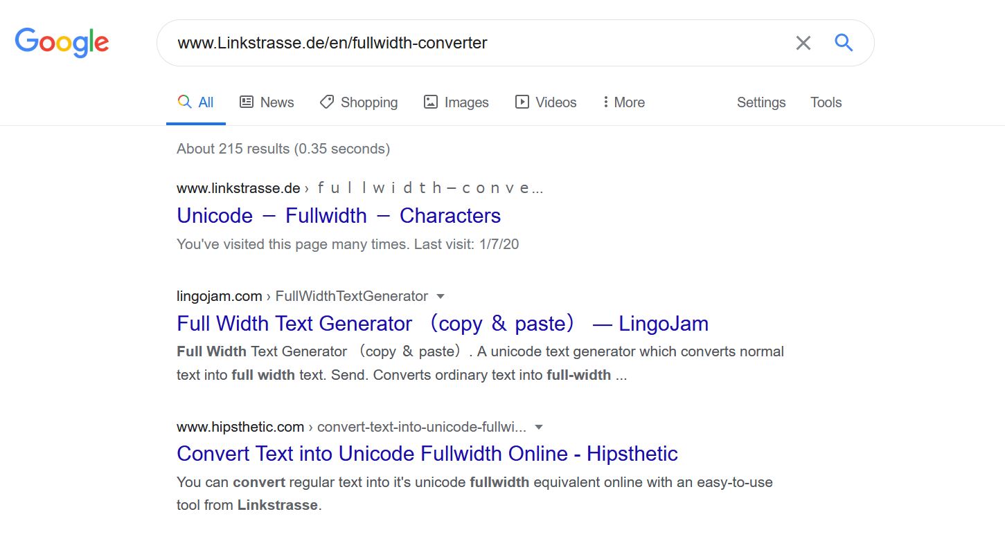Click the www.linkstrasse.de breadcrumb URL
Screen dimensions: 1005x550
pos(238,188)
